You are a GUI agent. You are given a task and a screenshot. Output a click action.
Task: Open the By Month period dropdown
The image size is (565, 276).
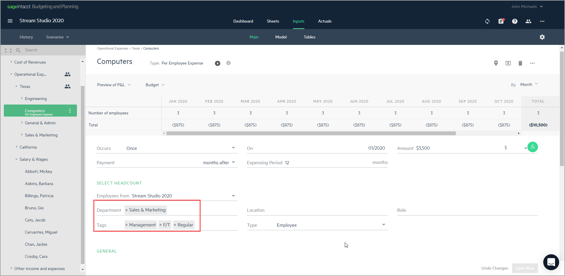(x=529, y=84)
